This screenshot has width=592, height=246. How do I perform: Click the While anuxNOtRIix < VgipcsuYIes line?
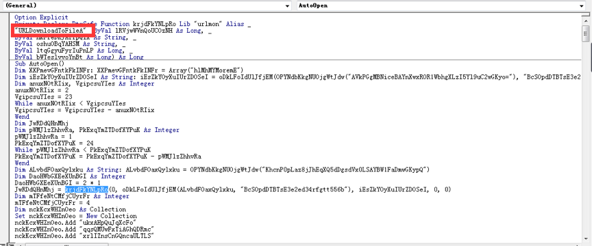coord(70,103)
